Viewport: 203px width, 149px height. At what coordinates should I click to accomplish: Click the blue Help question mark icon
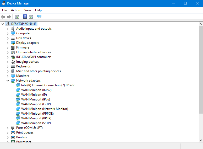tap(25, 17)
